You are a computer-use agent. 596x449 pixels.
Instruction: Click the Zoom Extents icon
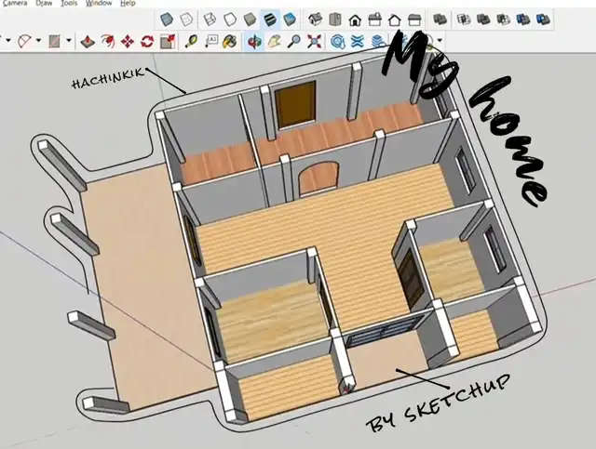point(315,41)
